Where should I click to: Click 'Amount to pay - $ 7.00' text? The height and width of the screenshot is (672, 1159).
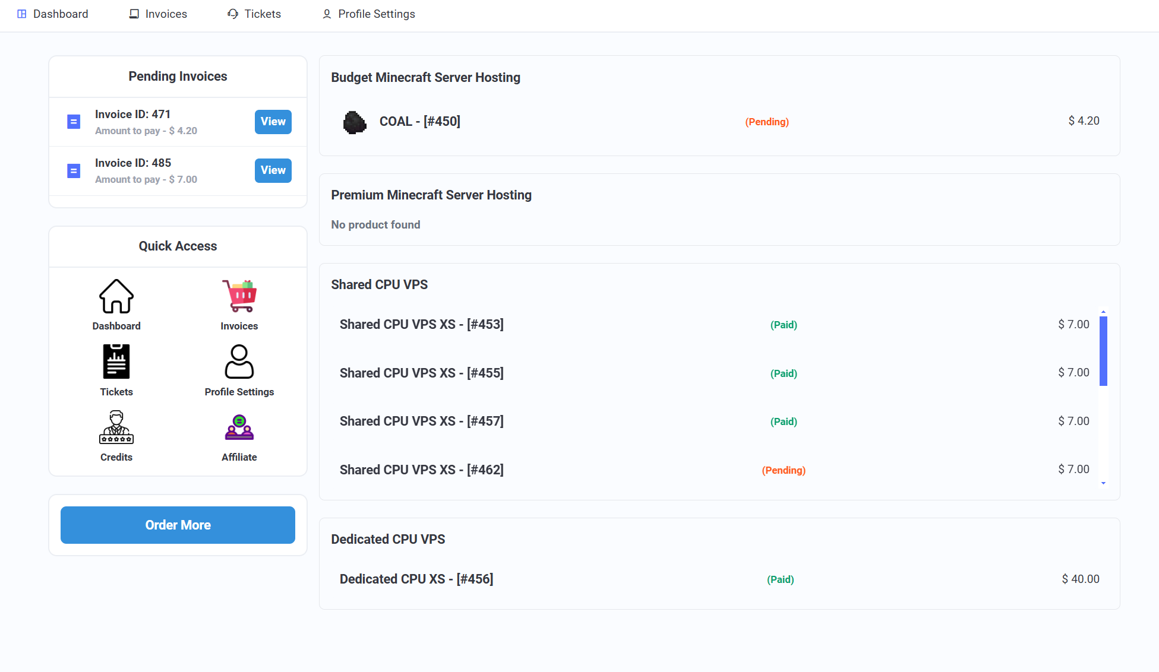(x=146, y=179)
